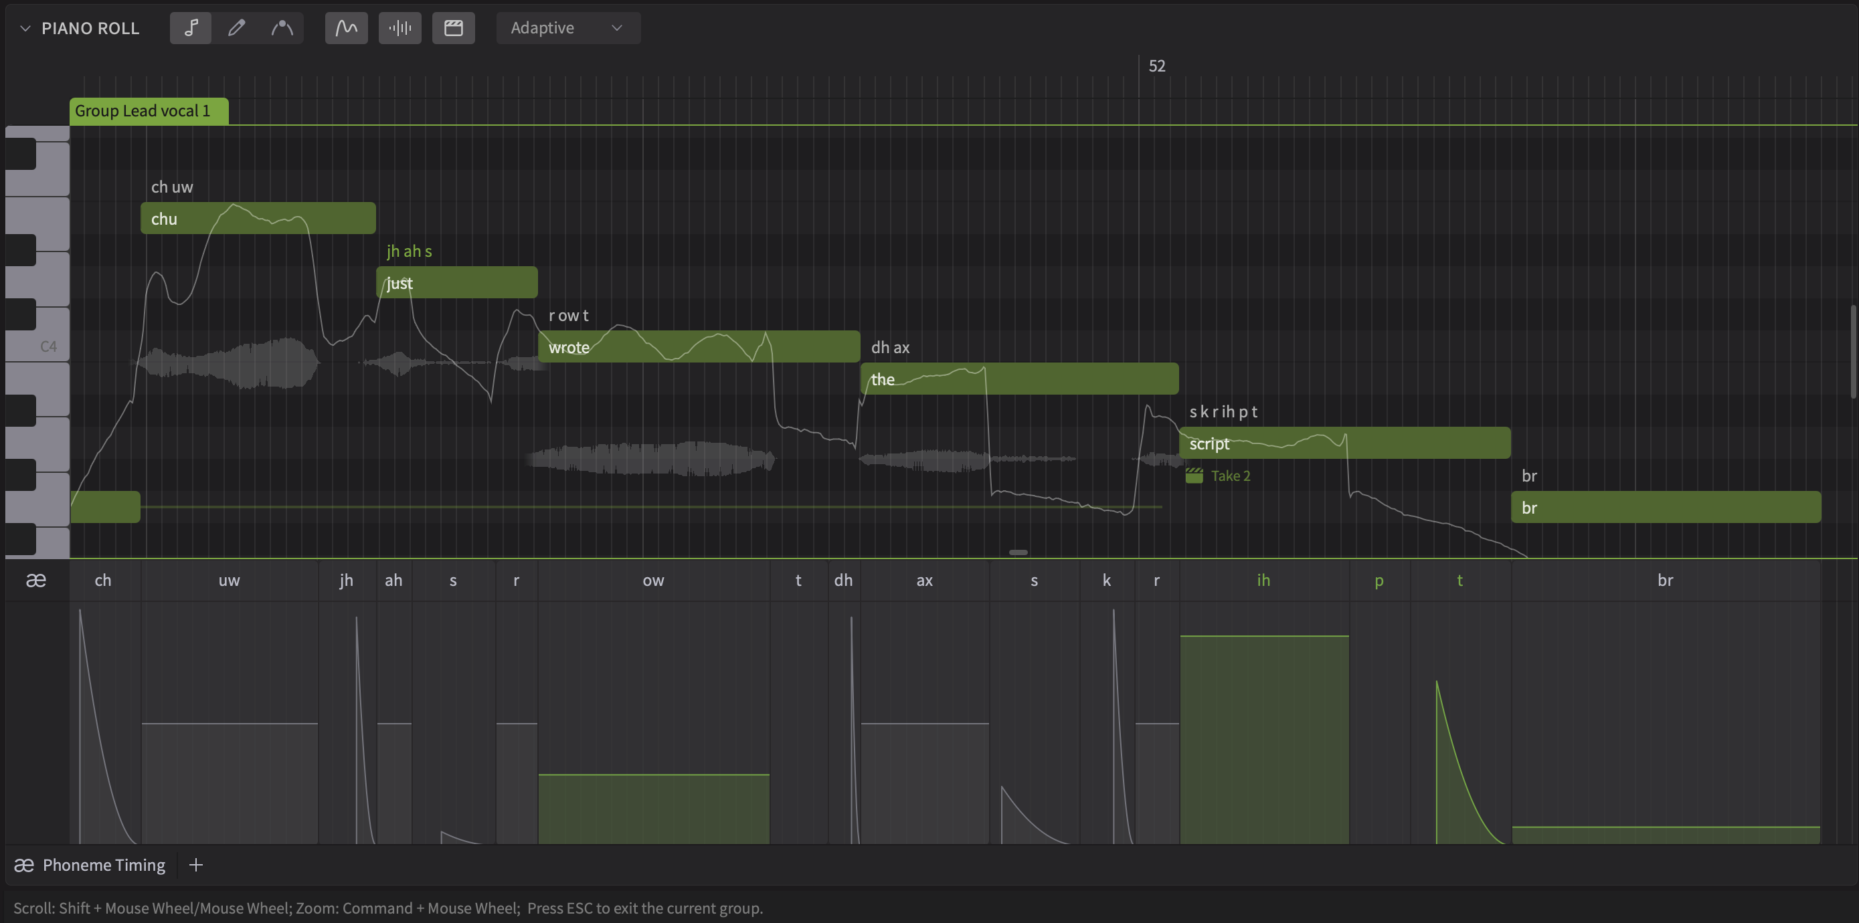Collapse the Piano Roll section
This screenshot has height=923, width=1859.
point(25,28)
